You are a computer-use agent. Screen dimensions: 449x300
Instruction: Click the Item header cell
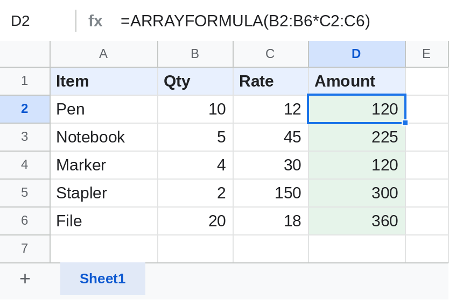pyautogui.click(x=104, y=81)
